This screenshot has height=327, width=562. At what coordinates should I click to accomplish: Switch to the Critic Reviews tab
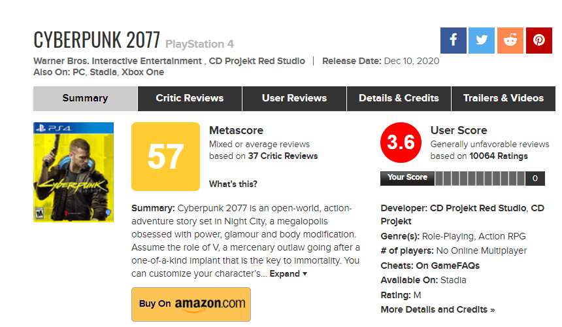[190, 98]
